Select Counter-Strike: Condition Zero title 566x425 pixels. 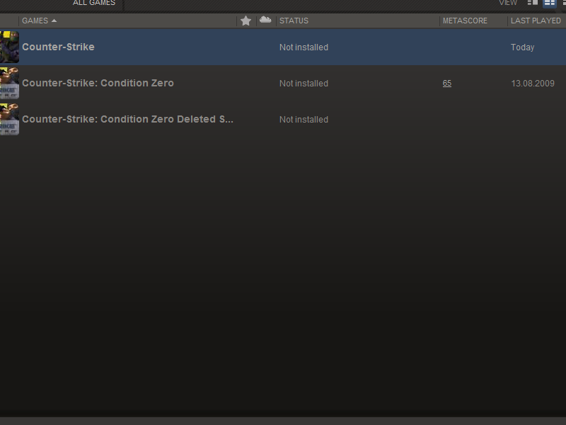point(98,83)
